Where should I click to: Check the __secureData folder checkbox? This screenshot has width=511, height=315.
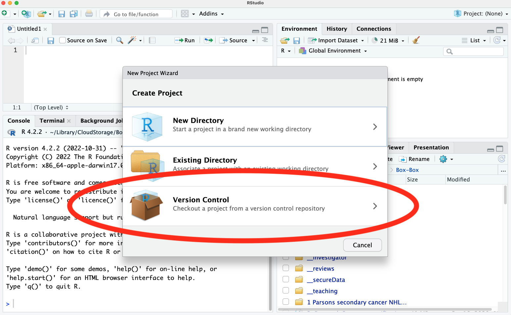tap(286, 279)
